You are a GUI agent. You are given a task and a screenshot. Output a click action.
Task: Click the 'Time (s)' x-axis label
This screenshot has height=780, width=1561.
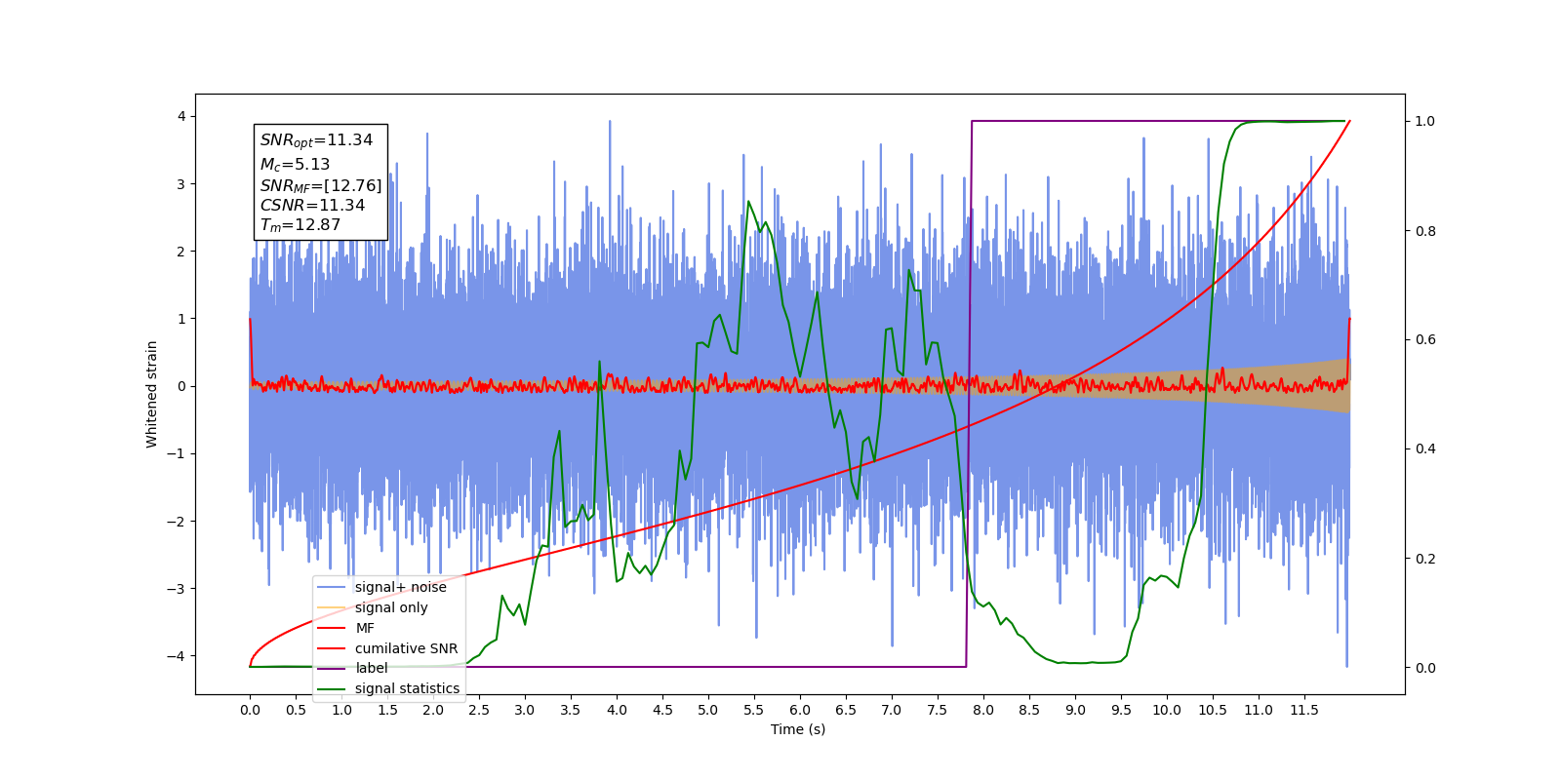[x=798, y=729]
